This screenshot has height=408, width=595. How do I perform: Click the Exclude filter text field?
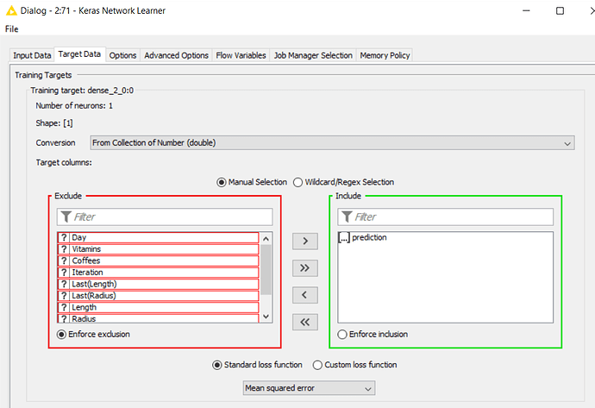165,217
